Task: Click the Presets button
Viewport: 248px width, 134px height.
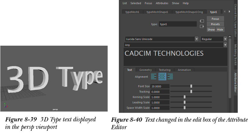Action: click(x=215, y=24)
